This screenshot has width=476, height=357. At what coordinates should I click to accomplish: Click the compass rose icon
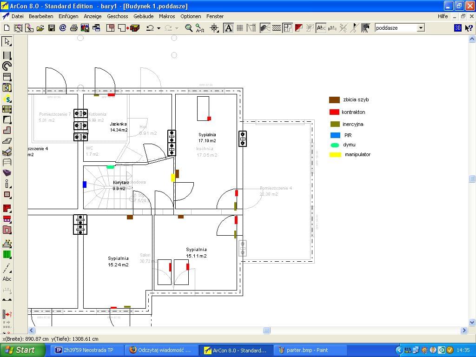coord(214,28)
